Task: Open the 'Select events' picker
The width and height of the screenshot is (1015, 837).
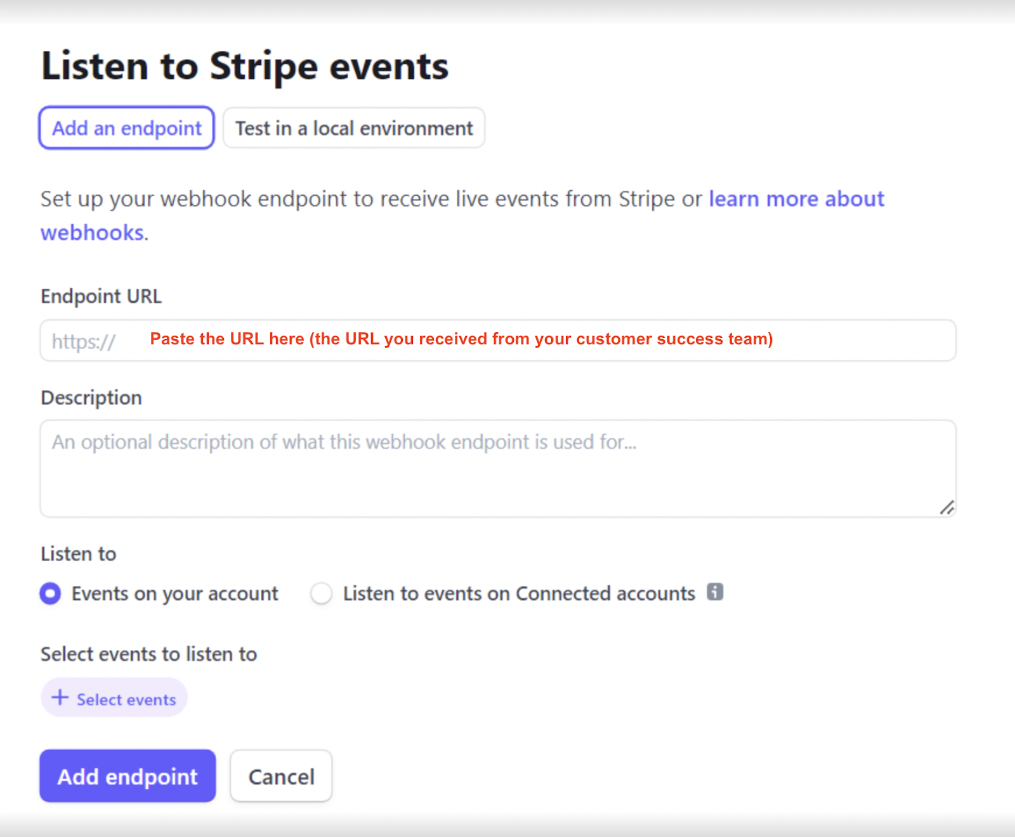Action: click(x=114, y=697)
